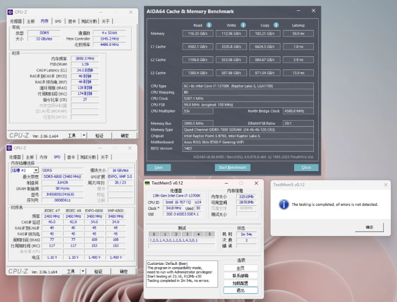Click 验证 button in lower CPU-Z window
Viewport: 397px width, 302px height.
(98, 271)
